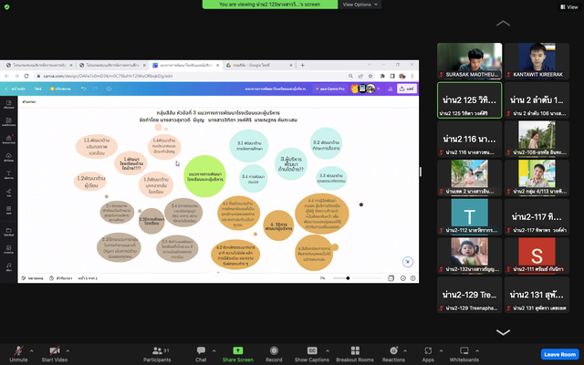Select KANTAWIT KIREERAK video thumbnail

click(x=537, y=61)
